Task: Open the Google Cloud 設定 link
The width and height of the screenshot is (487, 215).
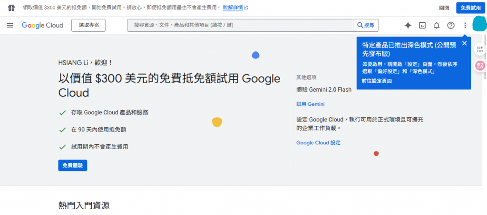Action: click(x=318, y=143)
